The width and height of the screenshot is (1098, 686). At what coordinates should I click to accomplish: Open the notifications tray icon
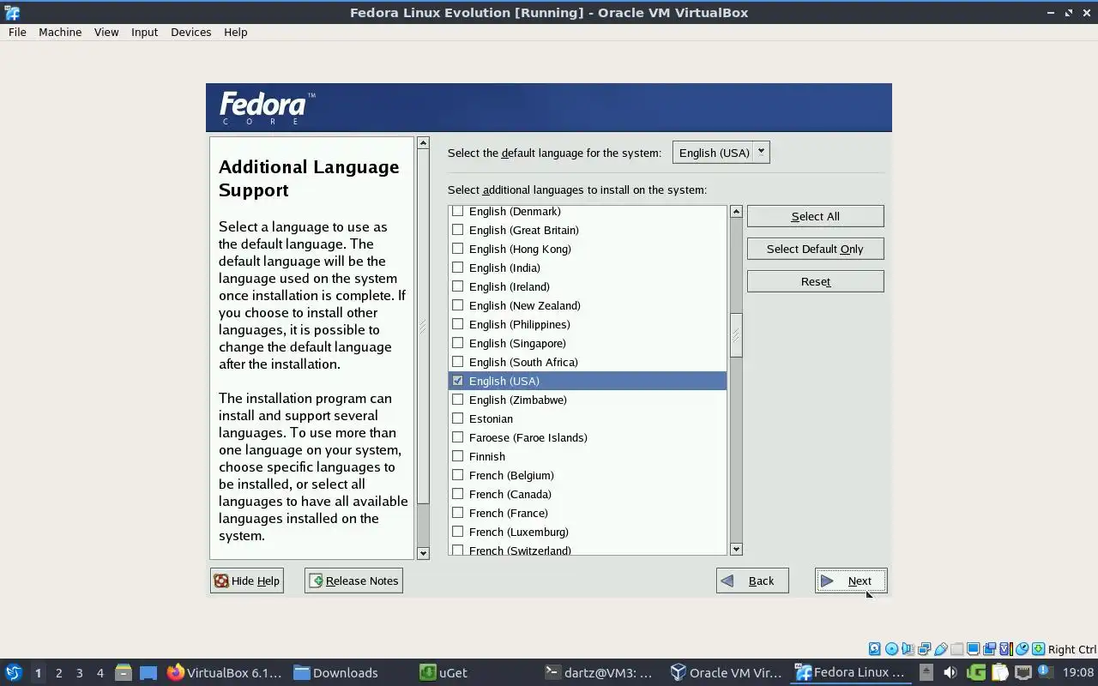(1046, 672)
